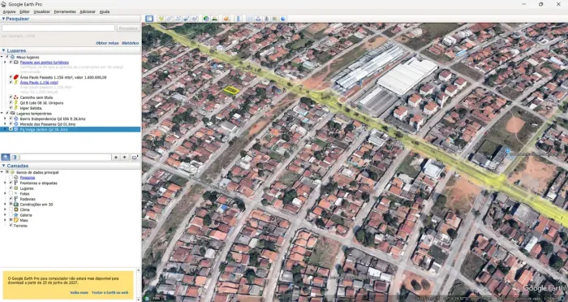This screenshot has width=568, height=302.
Task: Move item up arrow in Places
Action: click(116, 157)
